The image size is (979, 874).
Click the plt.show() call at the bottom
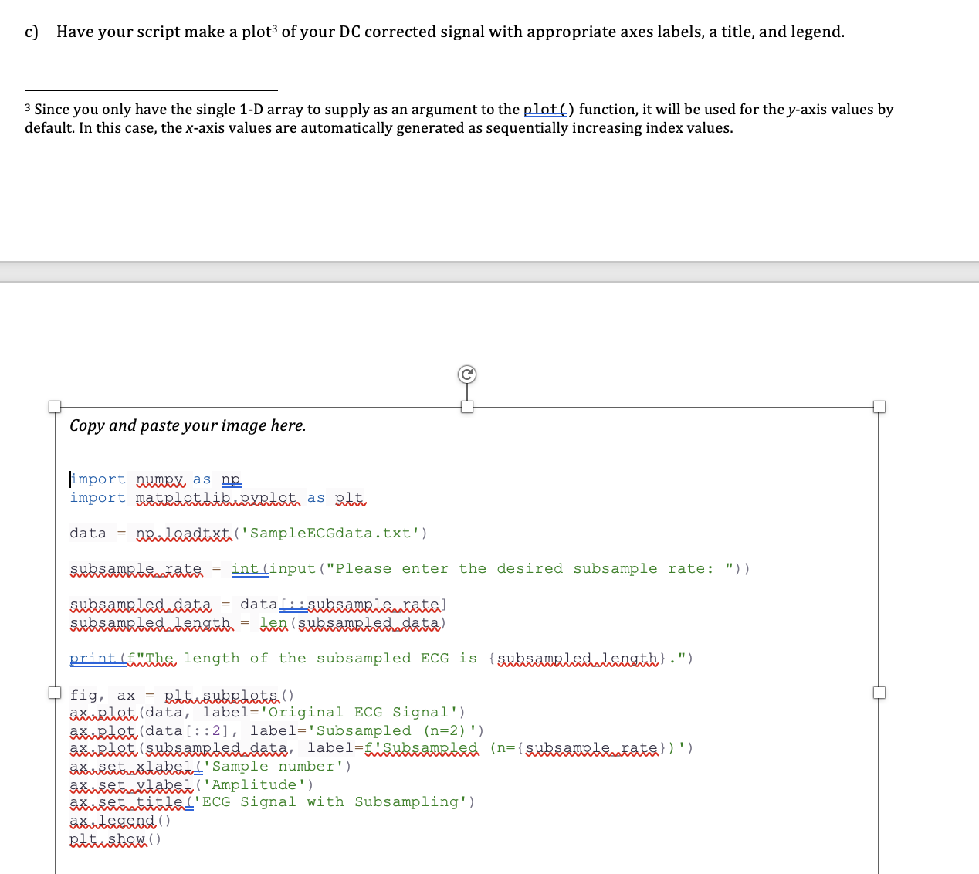tap(114, 838)
